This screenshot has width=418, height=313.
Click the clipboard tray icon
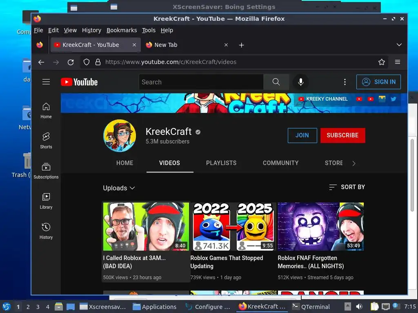pyautogui.click(x=375, y=306)
